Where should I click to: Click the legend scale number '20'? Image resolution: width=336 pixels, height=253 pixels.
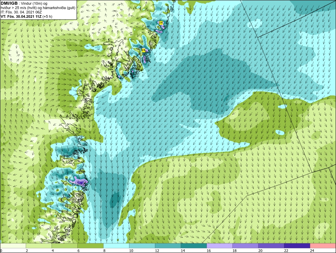tap(260, 251)
